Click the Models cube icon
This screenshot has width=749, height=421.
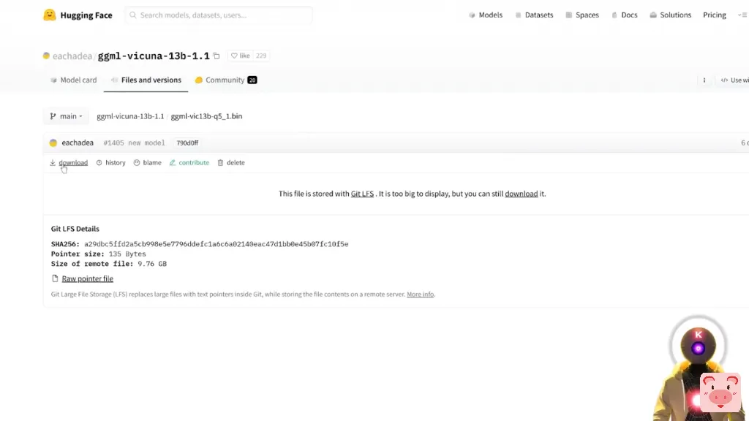[472, 15]
